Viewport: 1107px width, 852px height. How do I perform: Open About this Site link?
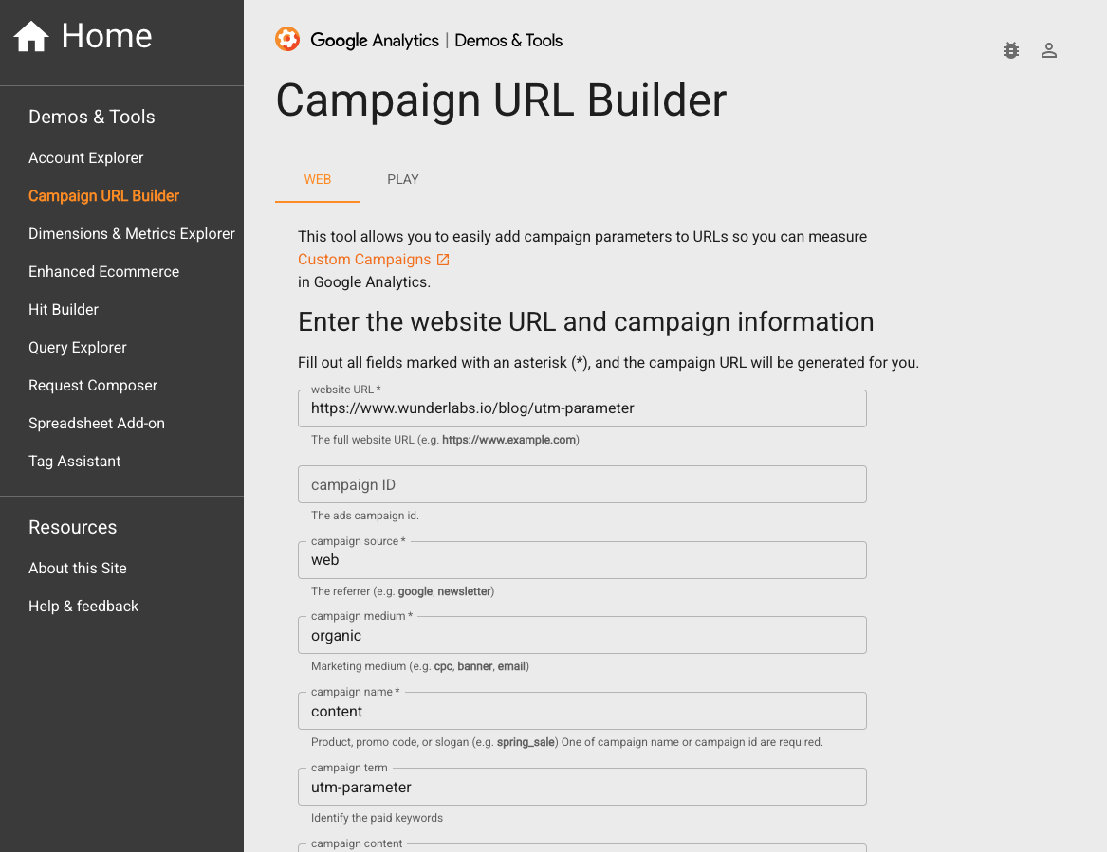[78, 569]
